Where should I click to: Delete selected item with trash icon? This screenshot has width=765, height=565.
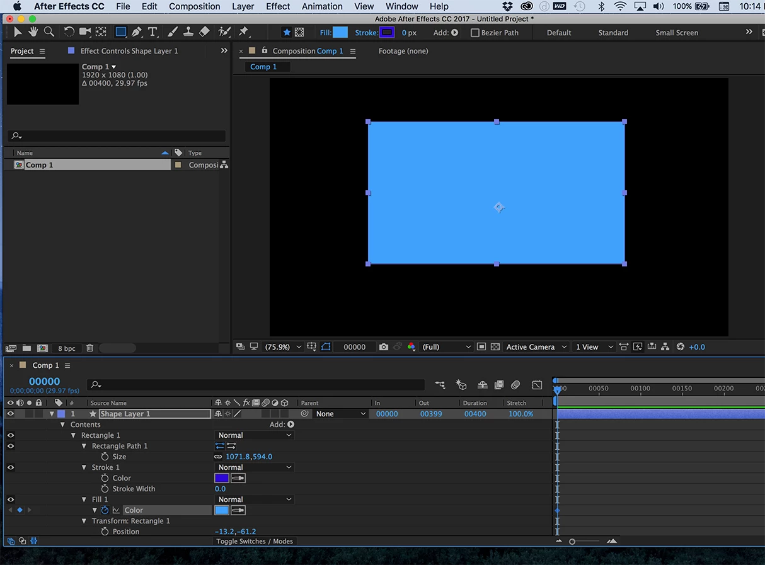click(89, 348)
